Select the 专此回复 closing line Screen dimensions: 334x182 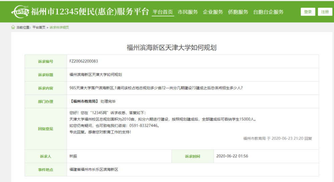point(100,132)
